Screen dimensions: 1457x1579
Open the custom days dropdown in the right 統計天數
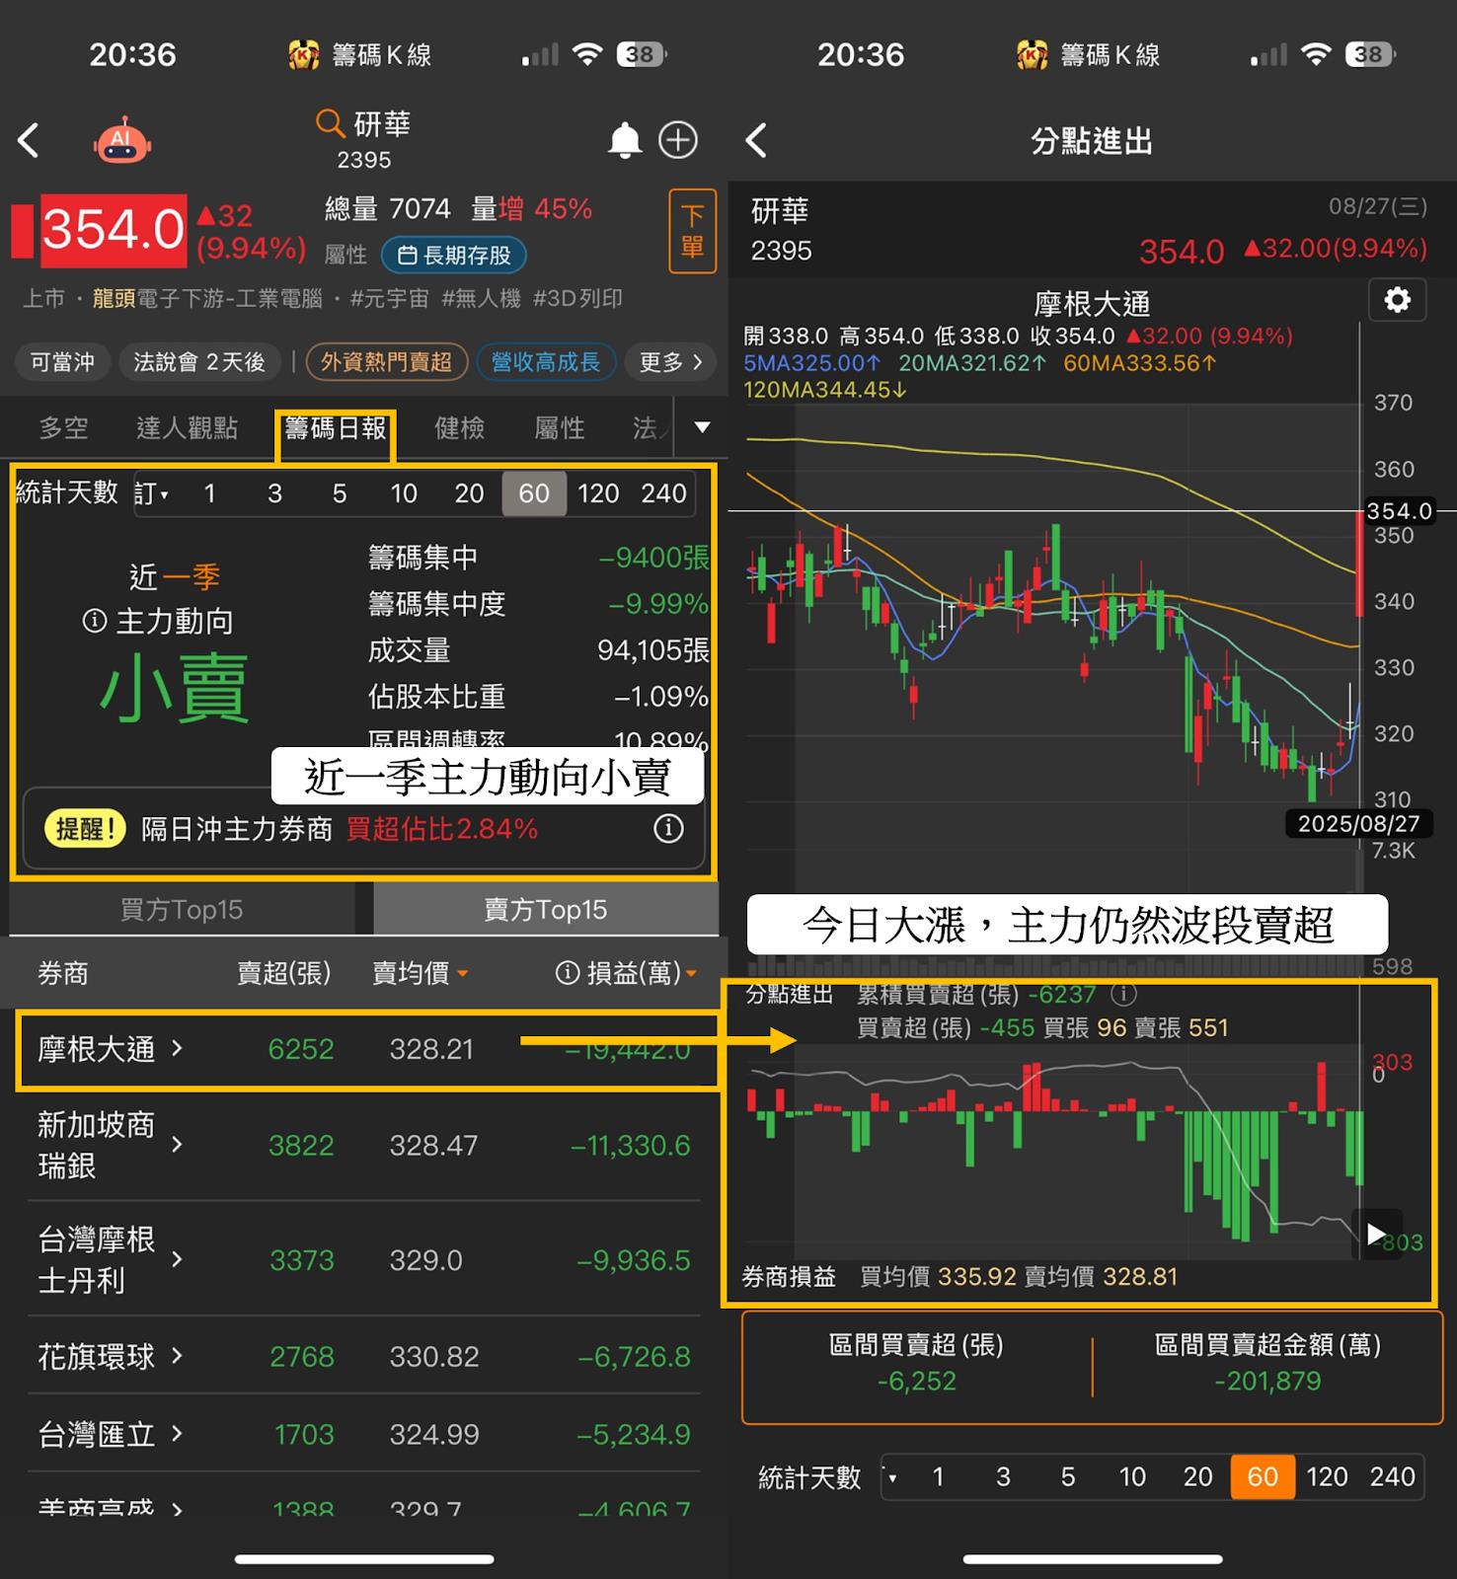click(893, 1477)
